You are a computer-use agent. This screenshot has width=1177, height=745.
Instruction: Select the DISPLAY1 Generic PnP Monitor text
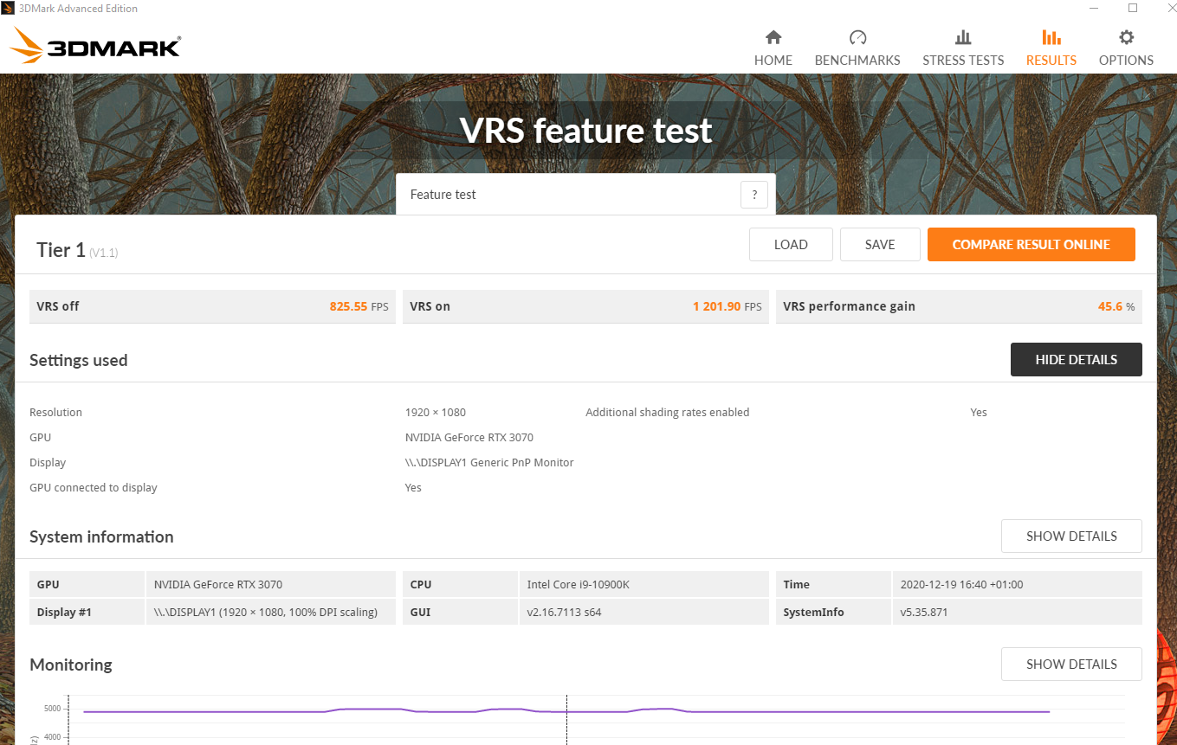(489, 463)
